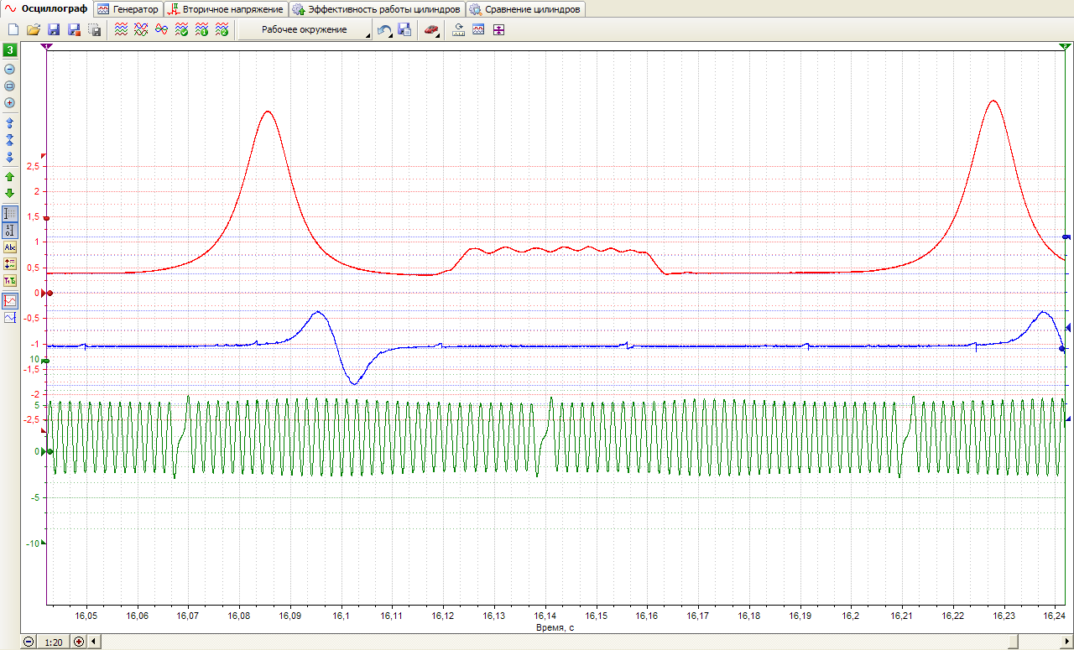Toggle the channel settings list button

pyautogui.click(x=10, y=264)
